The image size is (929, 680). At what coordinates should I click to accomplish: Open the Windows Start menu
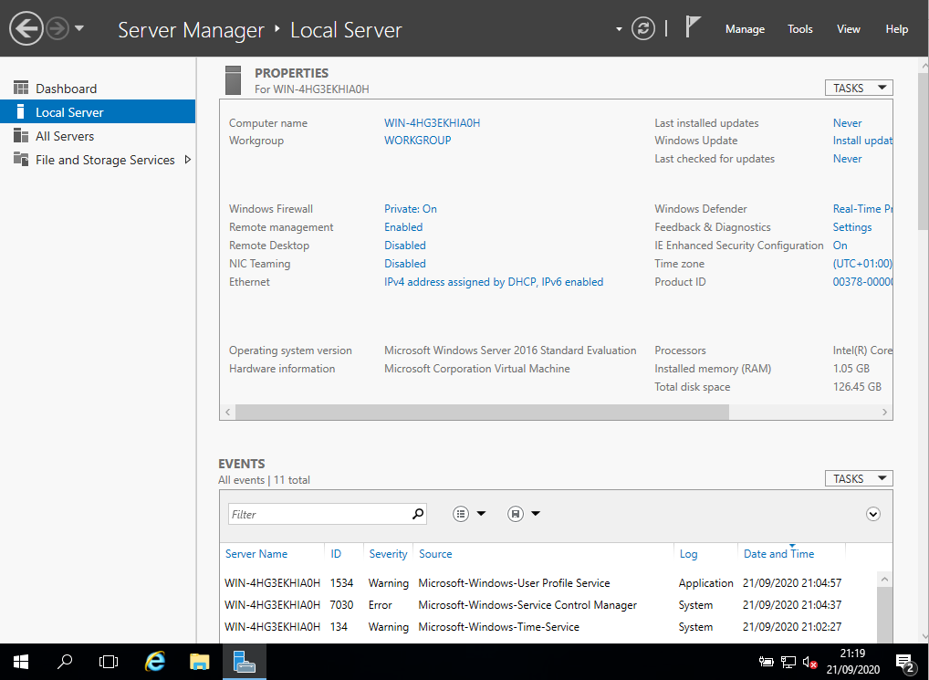point(21,662)
